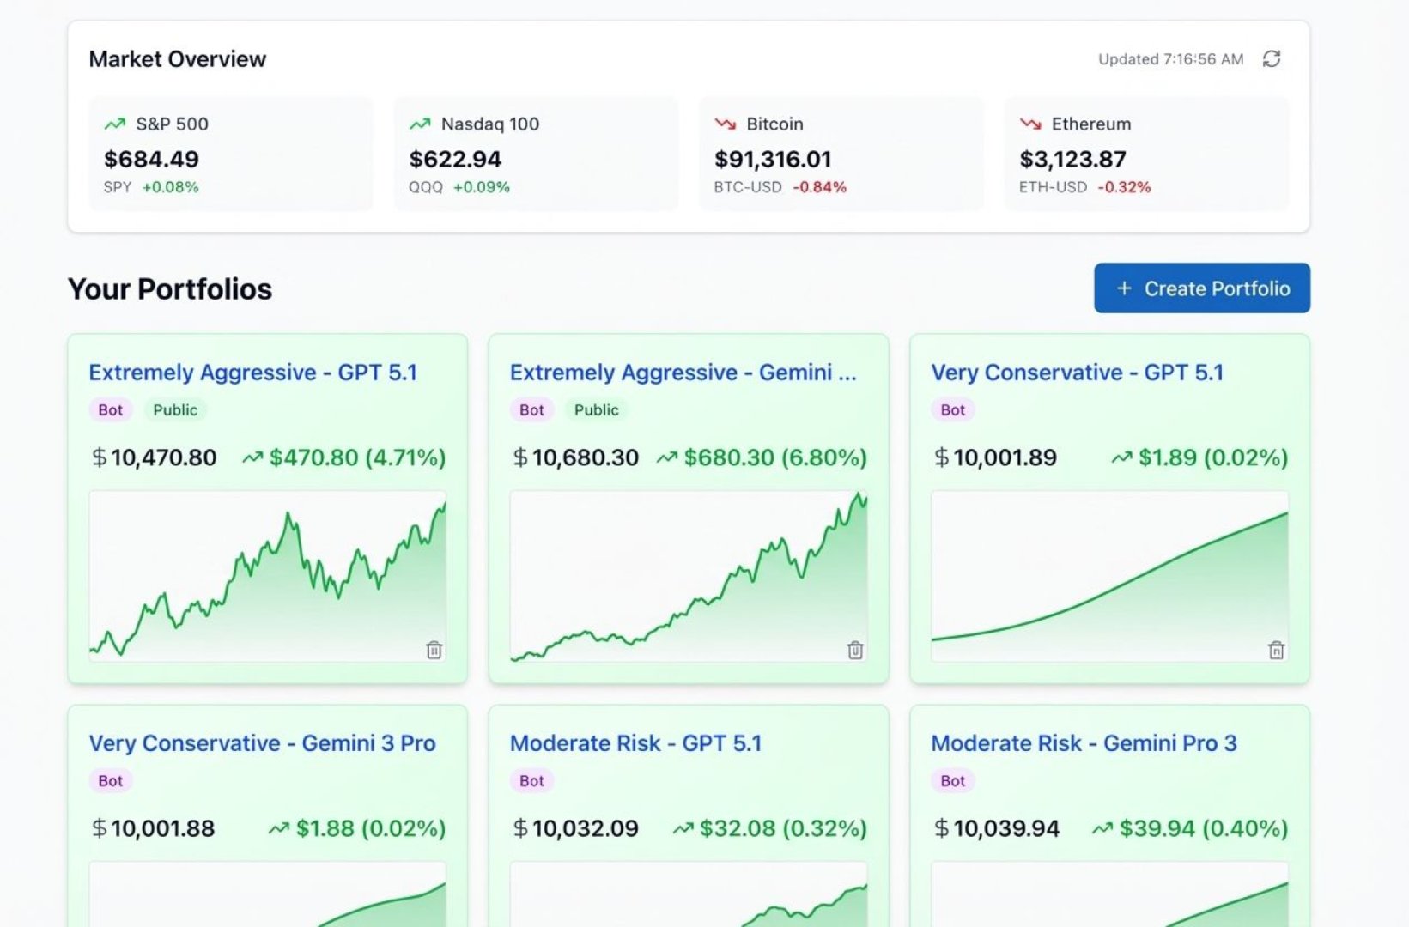Delete Extremely Aggressive - GPT 5.1 via trash icon
This screenshot has width=1409, height=927.
click(435, 651)
